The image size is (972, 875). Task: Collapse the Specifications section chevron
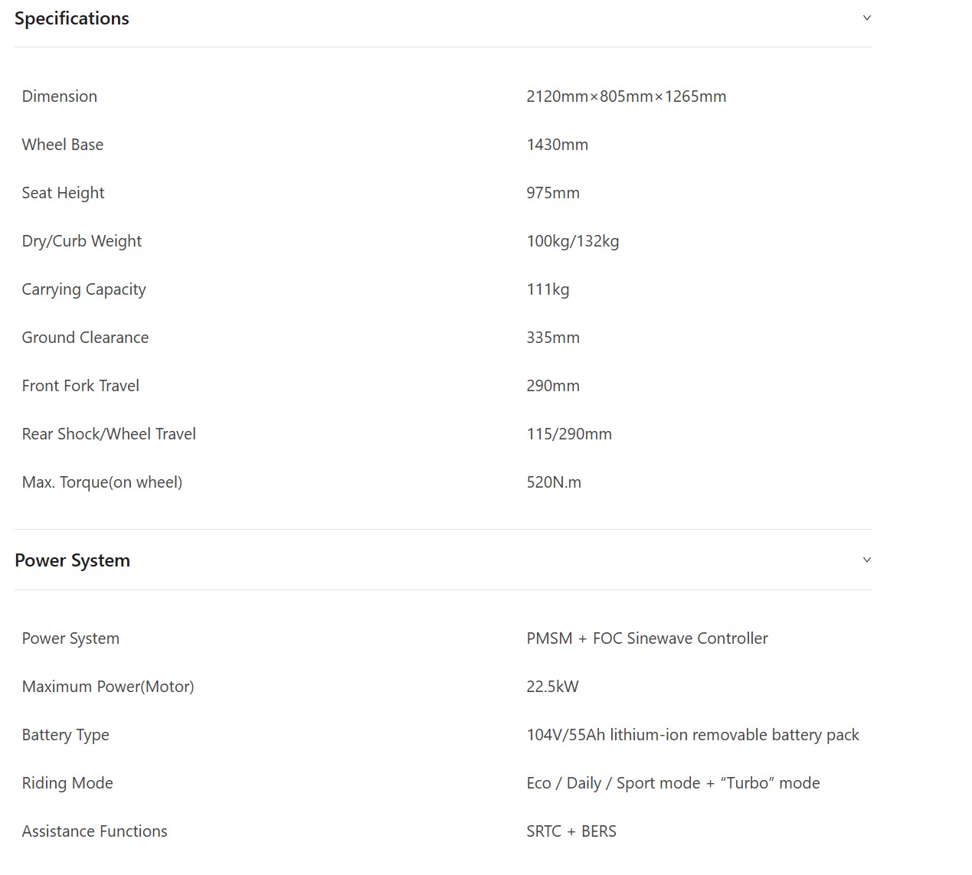click(x=866, y=18)
